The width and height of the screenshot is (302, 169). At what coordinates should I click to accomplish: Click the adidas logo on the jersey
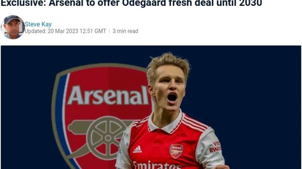tap(137, 149)
